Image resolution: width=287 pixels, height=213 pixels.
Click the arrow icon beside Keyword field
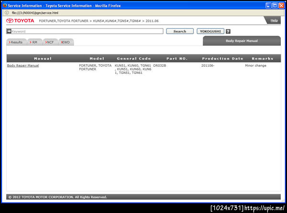pos(9,31)
